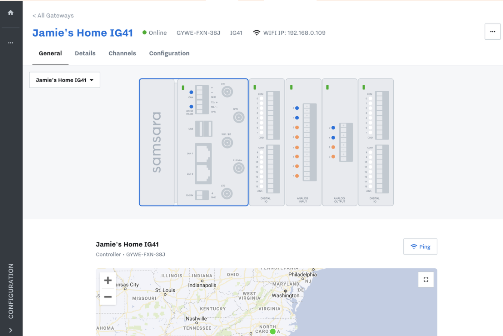The height and width of the screenshot is (336, 503).
Task: Select the WIFI / BT antenna connector
Action: [227, 143]
